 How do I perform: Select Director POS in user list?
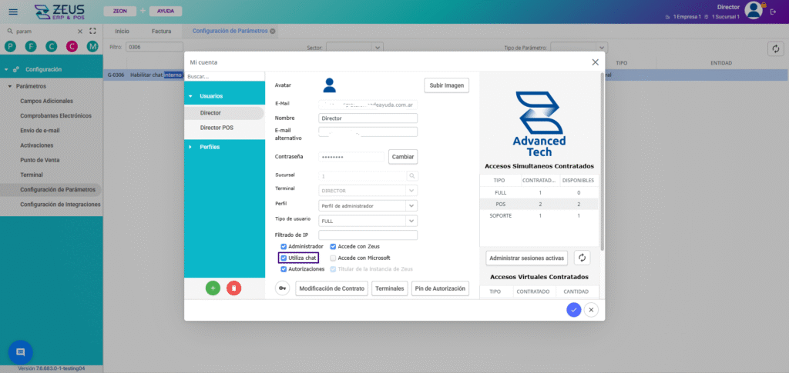tap(217, 128)
